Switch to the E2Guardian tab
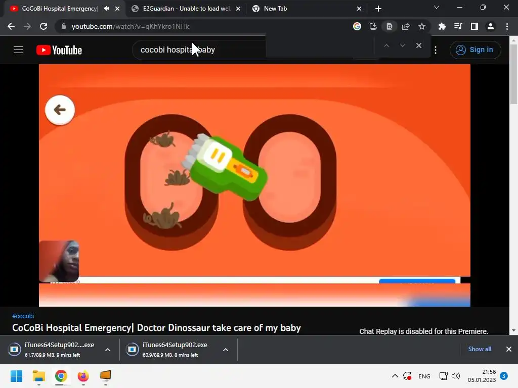518x388 pixels. coord(186,9)
